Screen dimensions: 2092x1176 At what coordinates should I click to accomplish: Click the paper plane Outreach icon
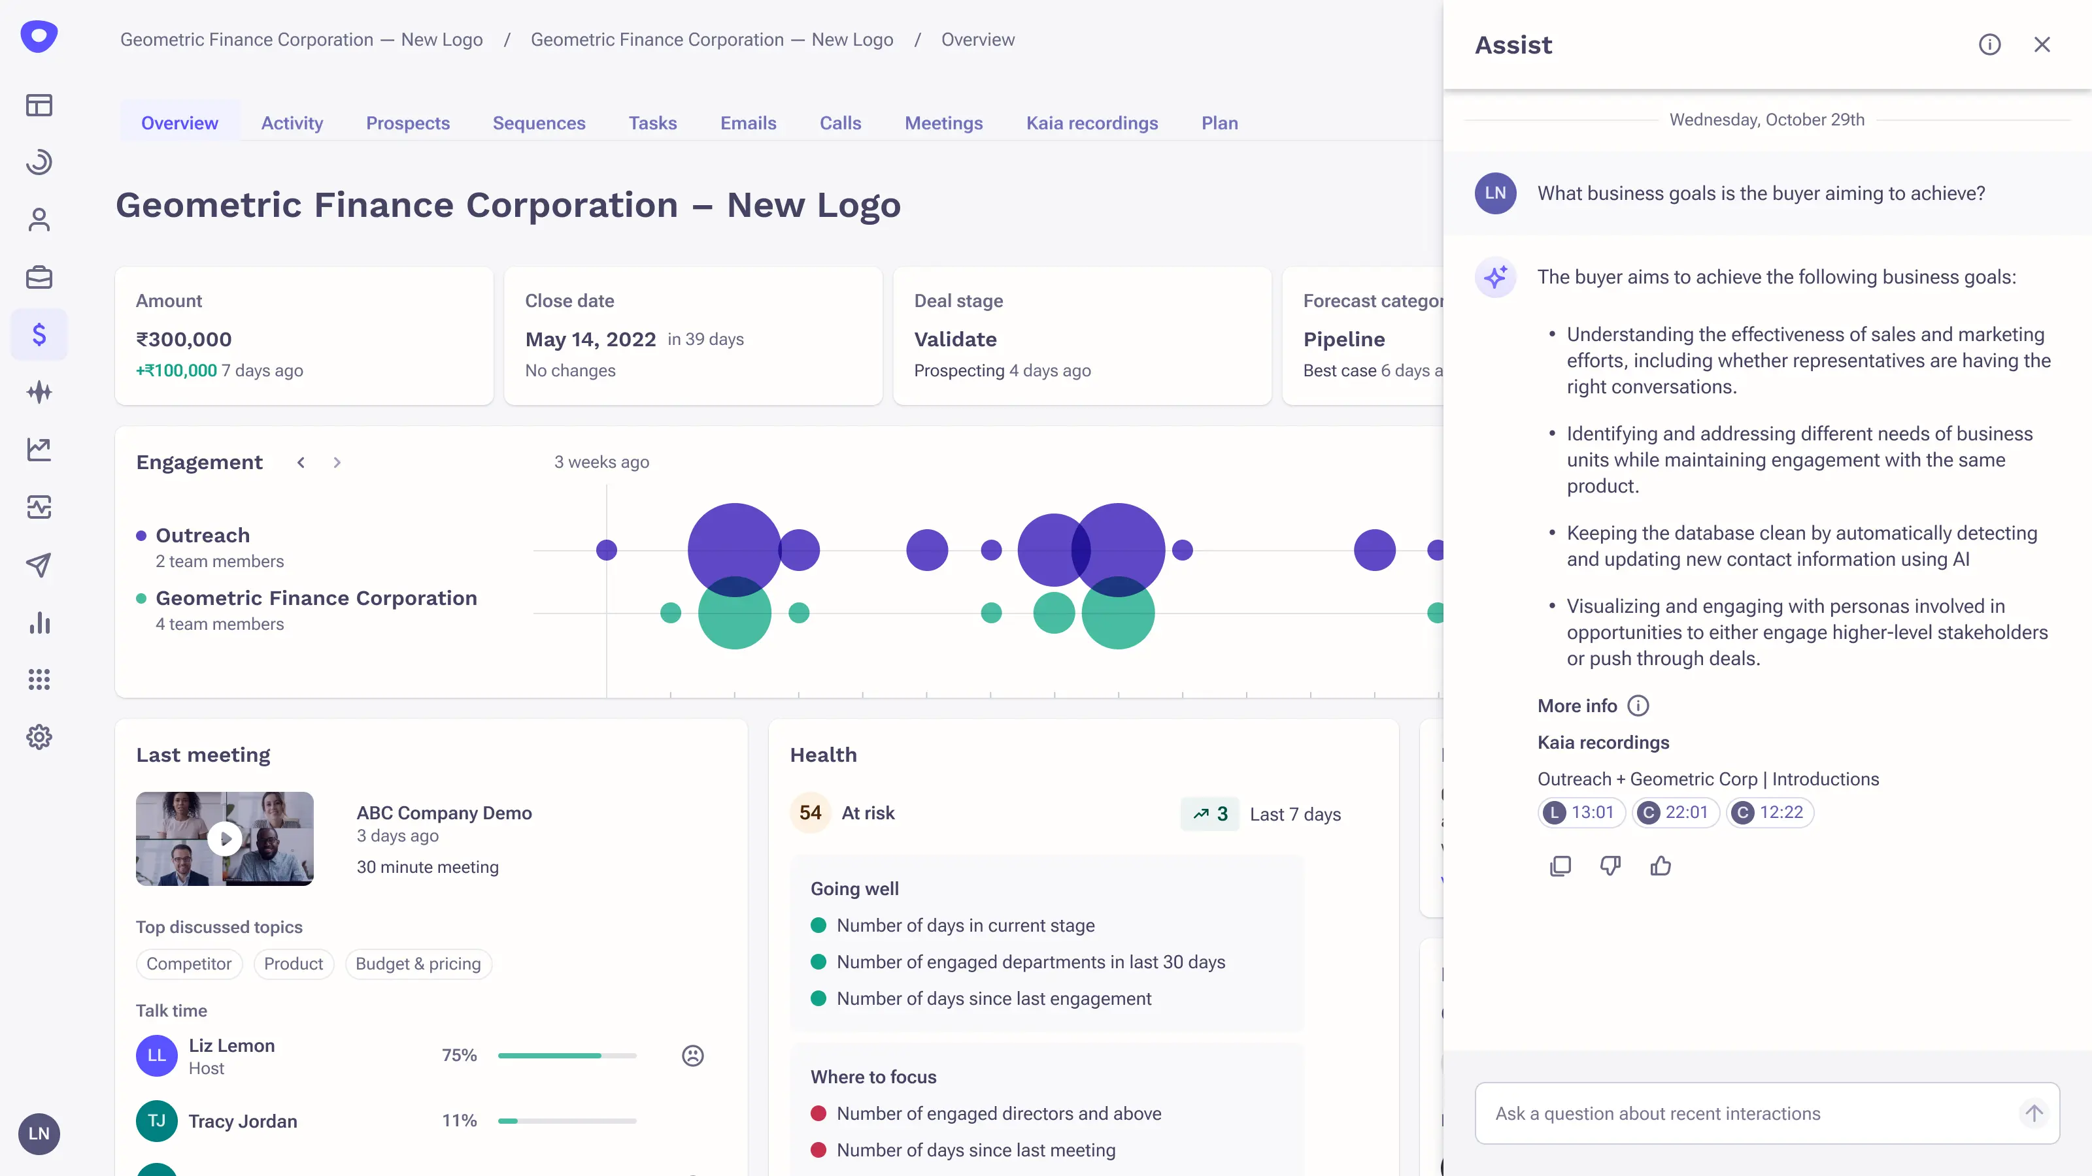point(39,565)
